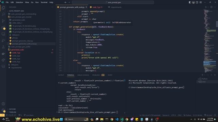
Task: Click the UTF-8 encoding in status bar
Action: [x=173, y=115]
